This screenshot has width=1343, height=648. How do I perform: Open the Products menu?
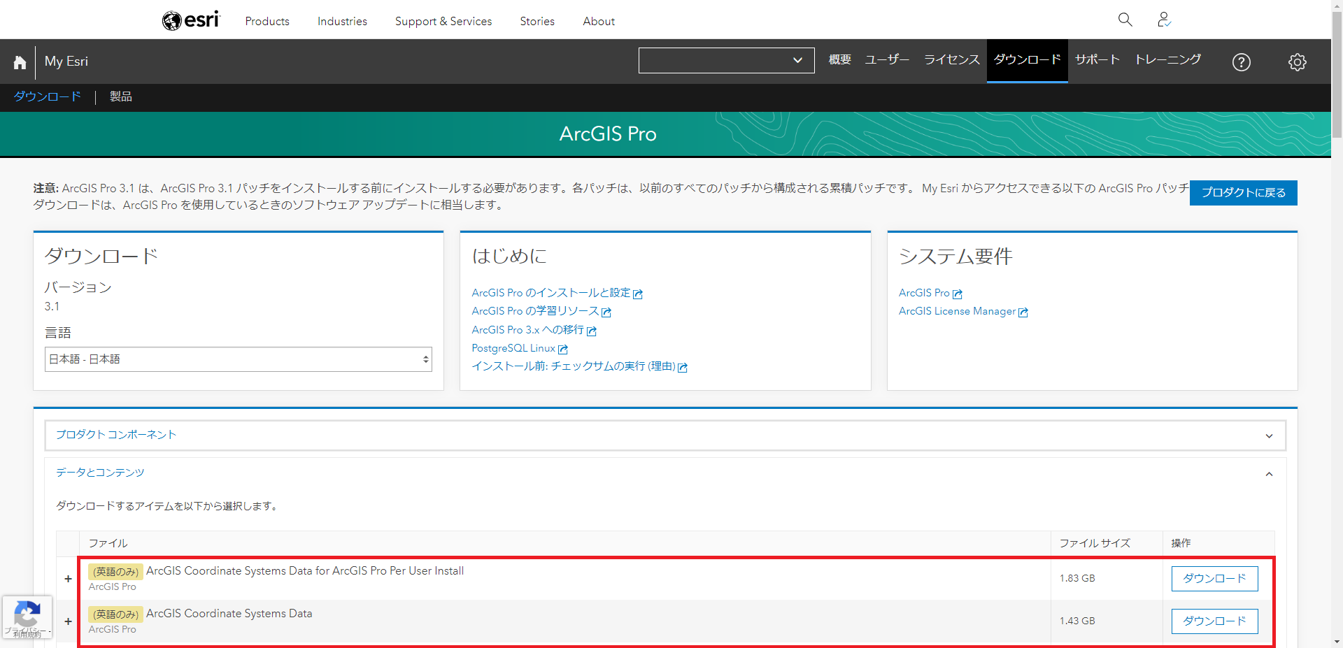tap(267, 21)
